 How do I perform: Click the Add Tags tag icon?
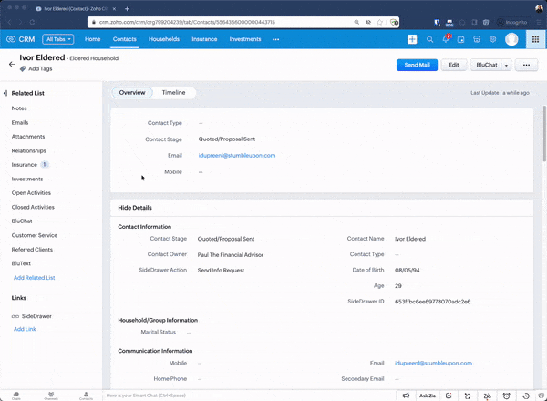point(23,69)
